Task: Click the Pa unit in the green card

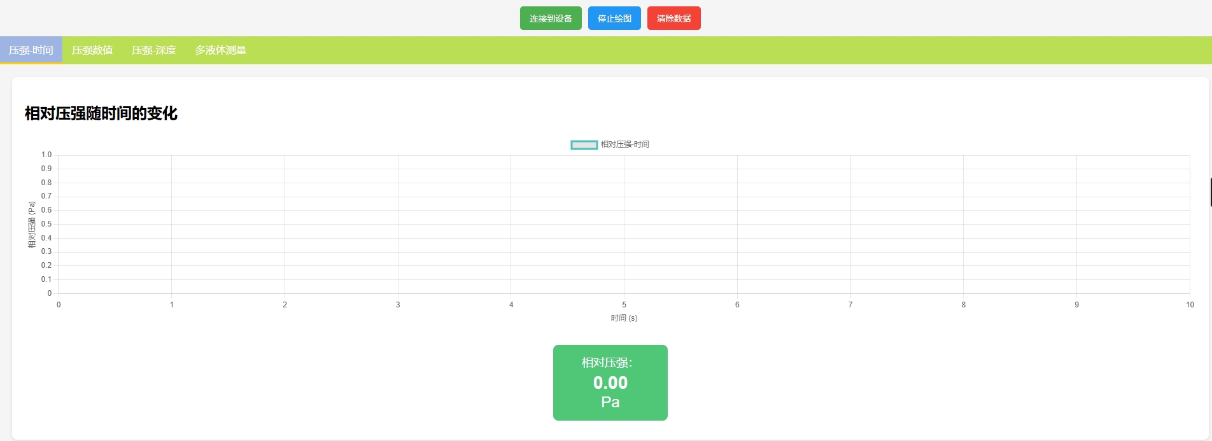Action: [610, 402]
